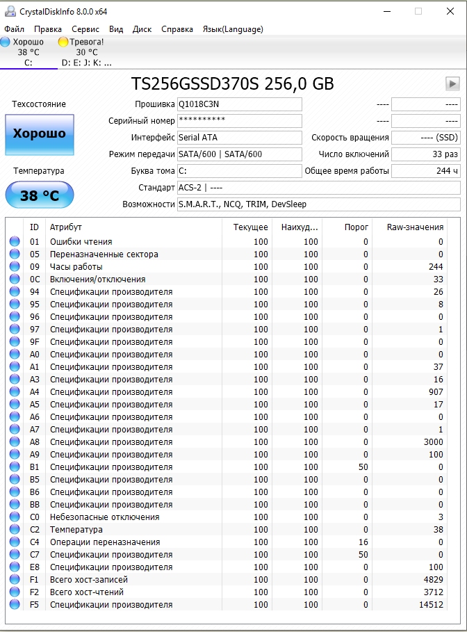Click status icon for F2 Всего хост-чтений
467x632 pixels.
pyautogui.click(x=15, y=592)
